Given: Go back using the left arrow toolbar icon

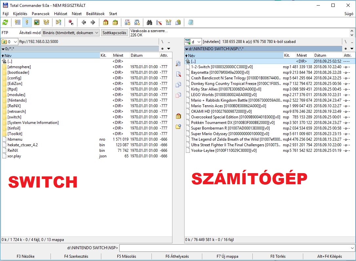Looking at the screenshot, I should [x=84, y=22].
